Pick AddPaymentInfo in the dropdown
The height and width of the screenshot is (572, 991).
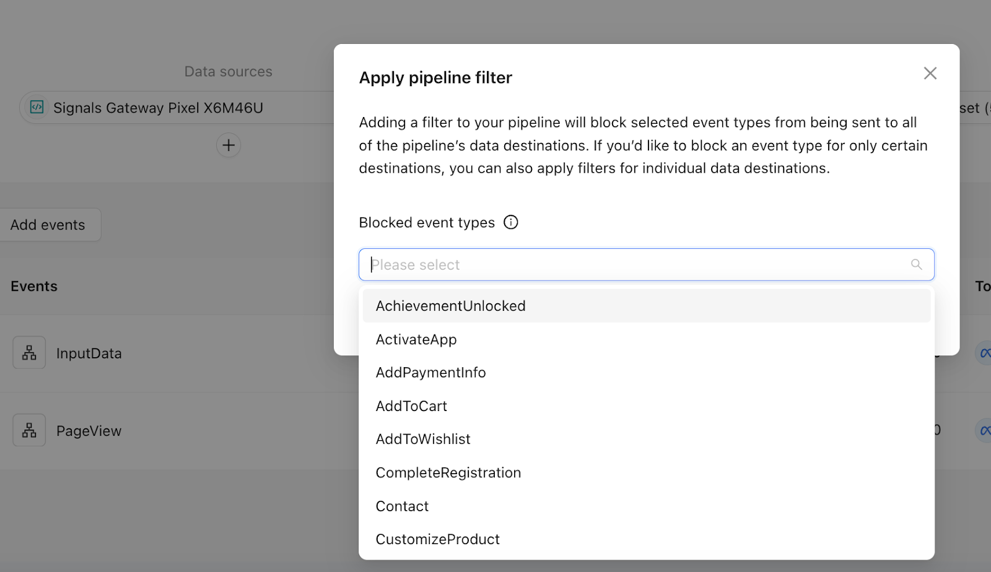pyautogui.click(x=646, y=373)
